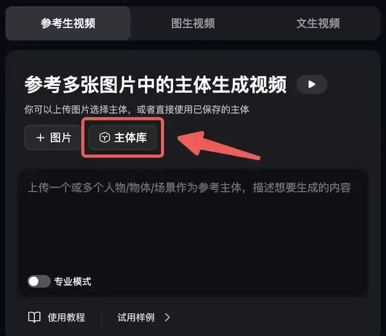The height and width of the screenshot is (336, 386).
Task: Click the subtitle 你可以上传图片选择主体
Action: pos(75,110)
